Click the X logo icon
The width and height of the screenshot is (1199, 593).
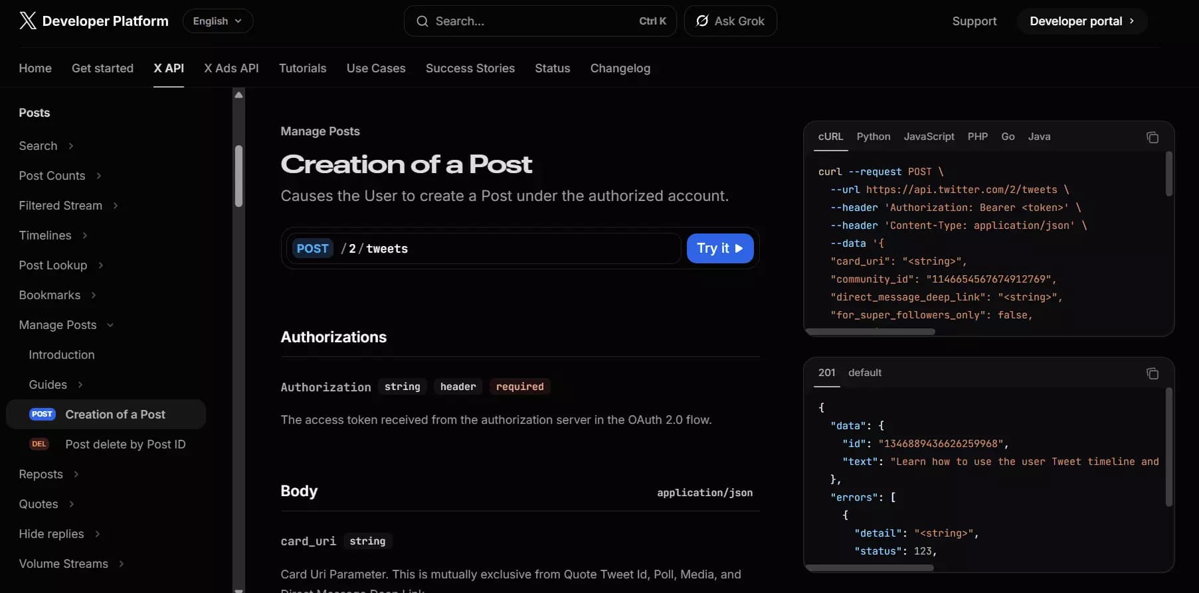point(27,21)
